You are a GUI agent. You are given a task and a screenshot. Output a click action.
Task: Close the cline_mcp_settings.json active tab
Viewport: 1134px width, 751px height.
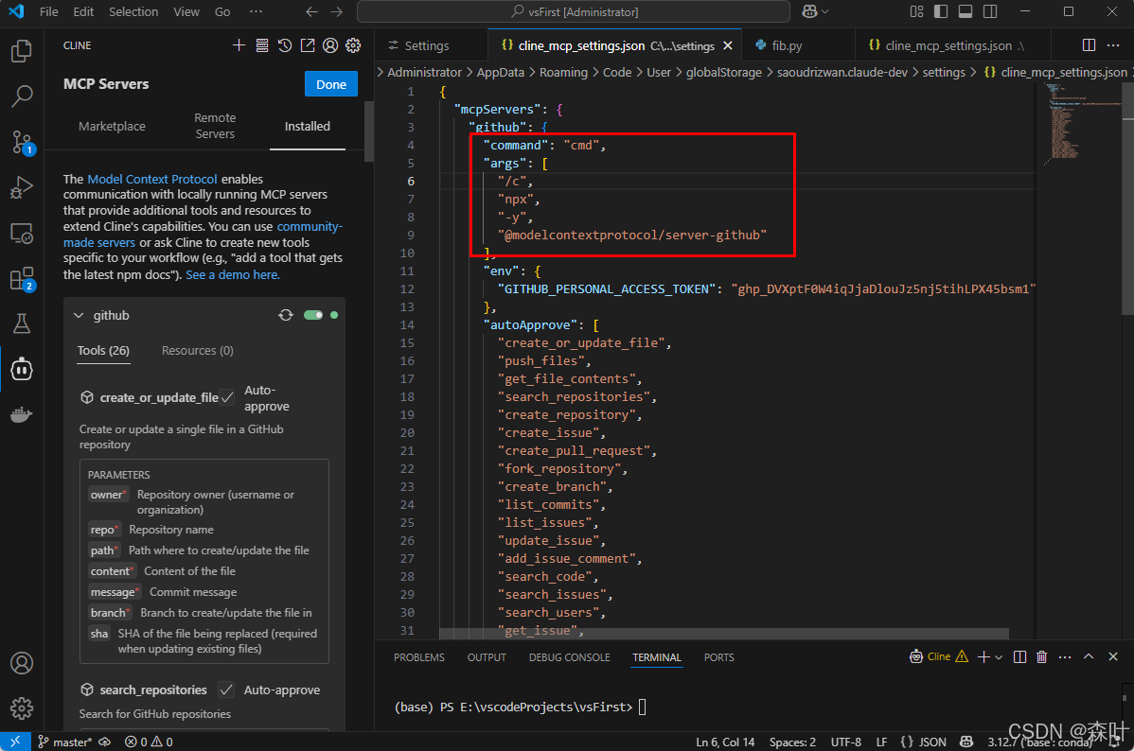tap(728, 45)
